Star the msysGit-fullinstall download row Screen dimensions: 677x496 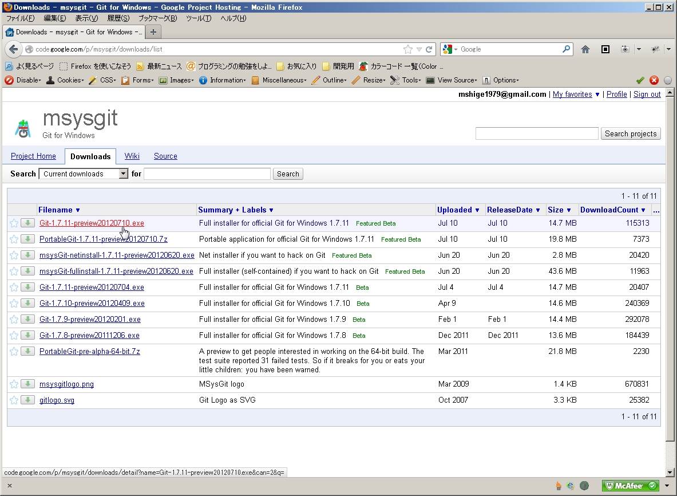pos(14,271)
